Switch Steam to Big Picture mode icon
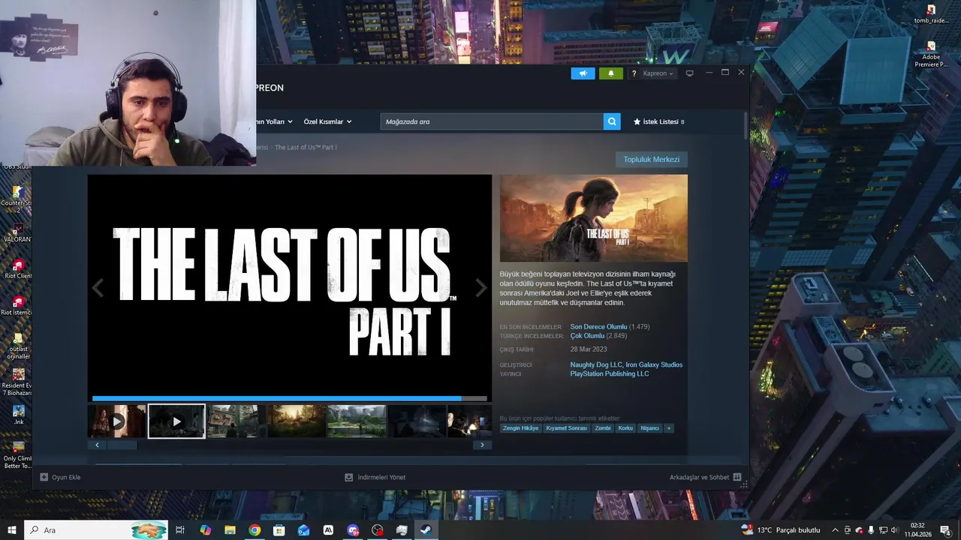This screenshot has width=961, height=540. click(x=690, y=73)
